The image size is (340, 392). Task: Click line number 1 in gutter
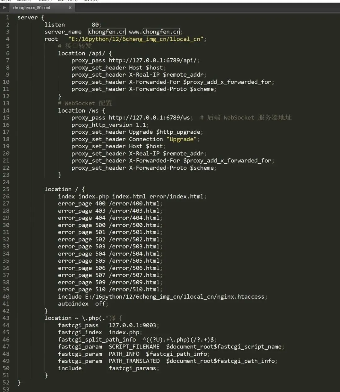click(7, 18)
